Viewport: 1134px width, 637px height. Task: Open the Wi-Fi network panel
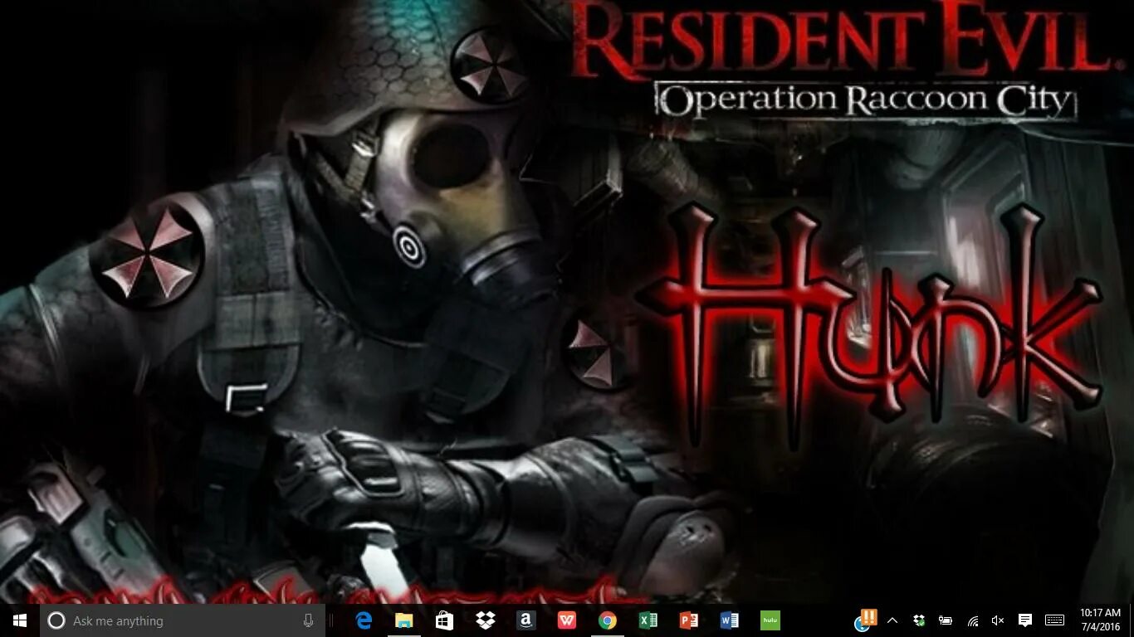[x=972, y=620]
